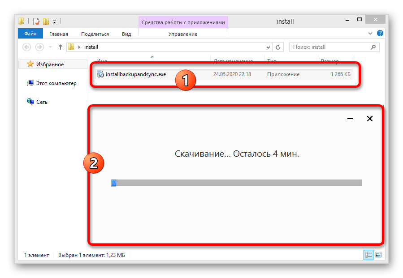This screenshot has height=278, width=403.
Task: Click the Forward navigation arrow
Action: (39, 47)
